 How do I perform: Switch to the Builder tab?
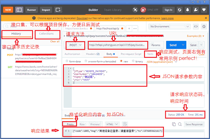tap(93, 10)
